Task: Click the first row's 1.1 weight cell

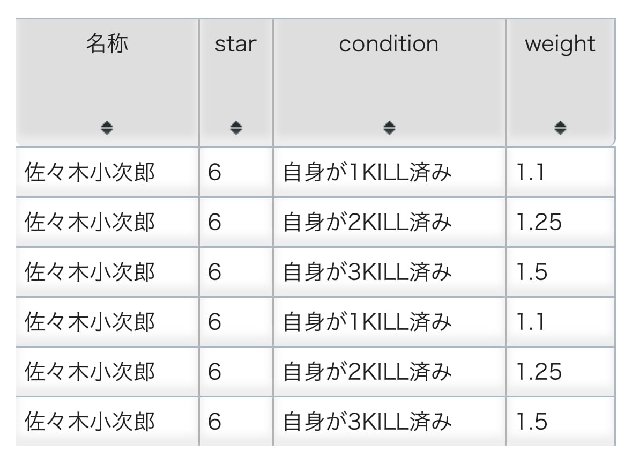Action: click(x=531, y=173)
